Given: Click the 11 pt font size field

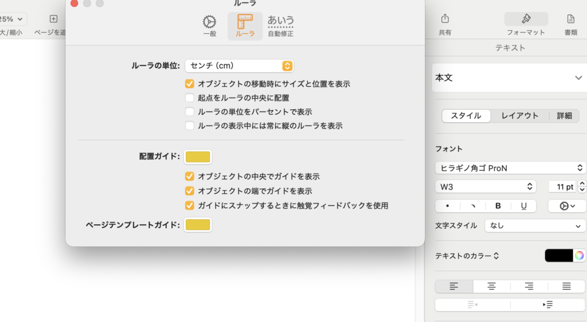Looking at the screenshot, I should (562, 187).
